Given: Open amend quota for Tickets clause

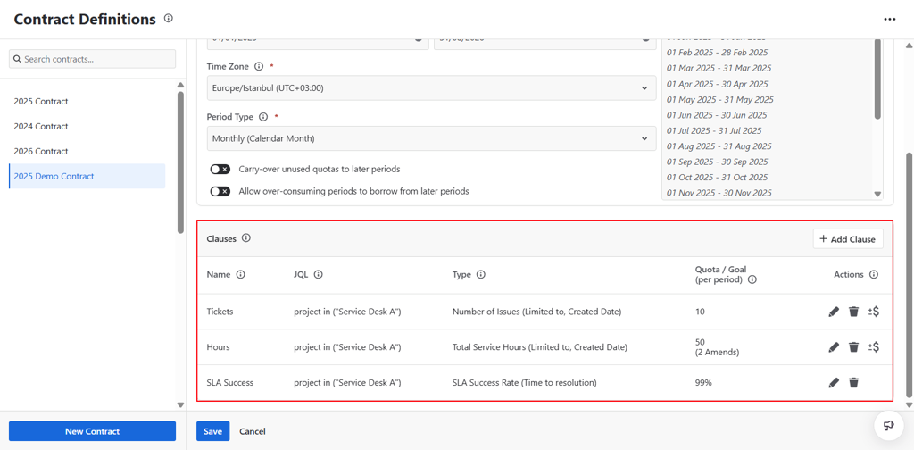Looking at the screenshot, I should (x=874, y=312).
